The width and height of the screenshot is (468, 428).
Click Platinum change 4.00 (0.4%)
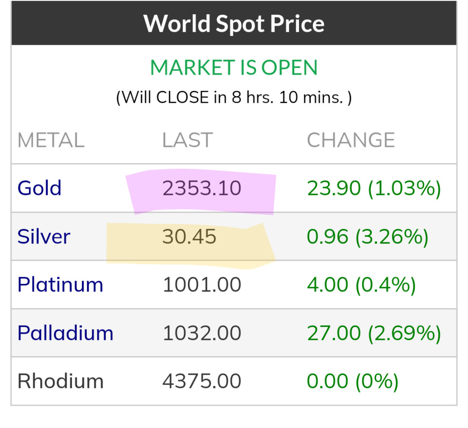pos(361,285)
